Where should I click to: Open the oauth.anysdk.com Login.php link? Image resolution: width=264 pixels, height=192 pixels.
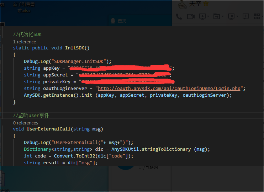(169, 88)
